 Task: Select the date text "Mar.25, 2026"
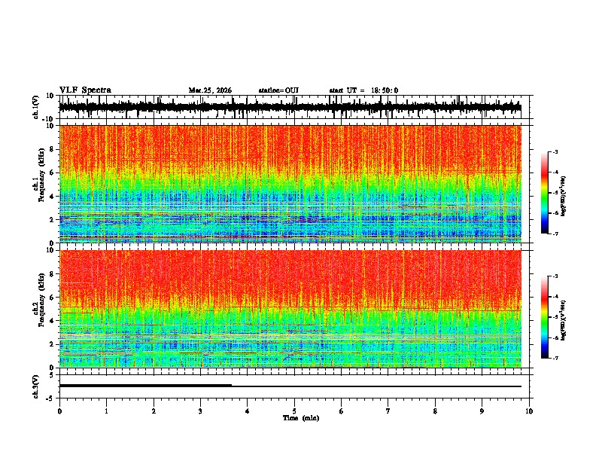tap(210, 90)
